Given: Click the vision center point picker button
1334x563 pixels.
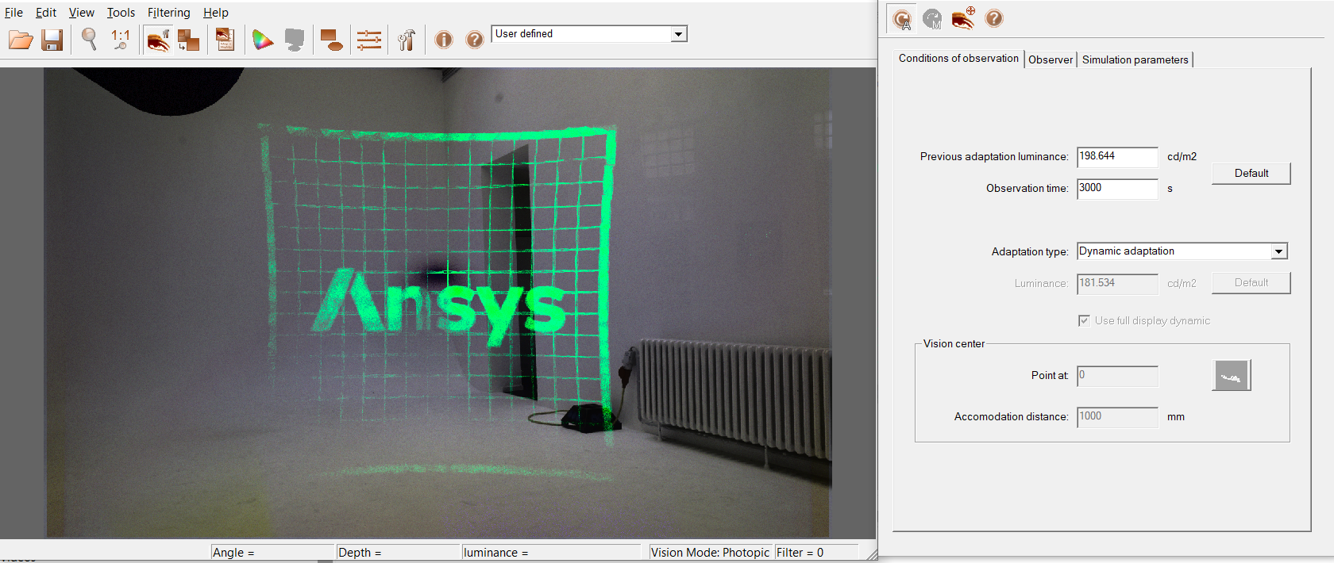Looking at the screenshot, I should click(1232, 375).
